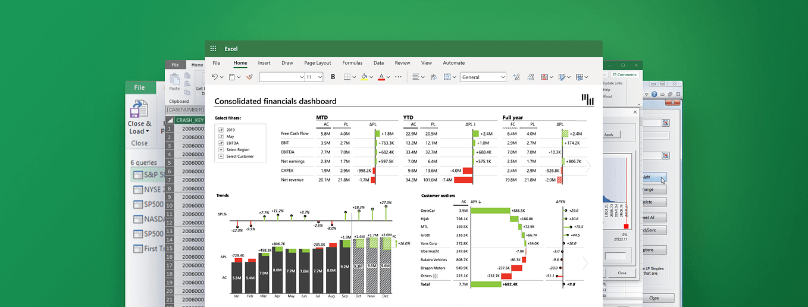
Task: Click the text alignment icon
Action: pyautogui.click(x=416, y=77)
